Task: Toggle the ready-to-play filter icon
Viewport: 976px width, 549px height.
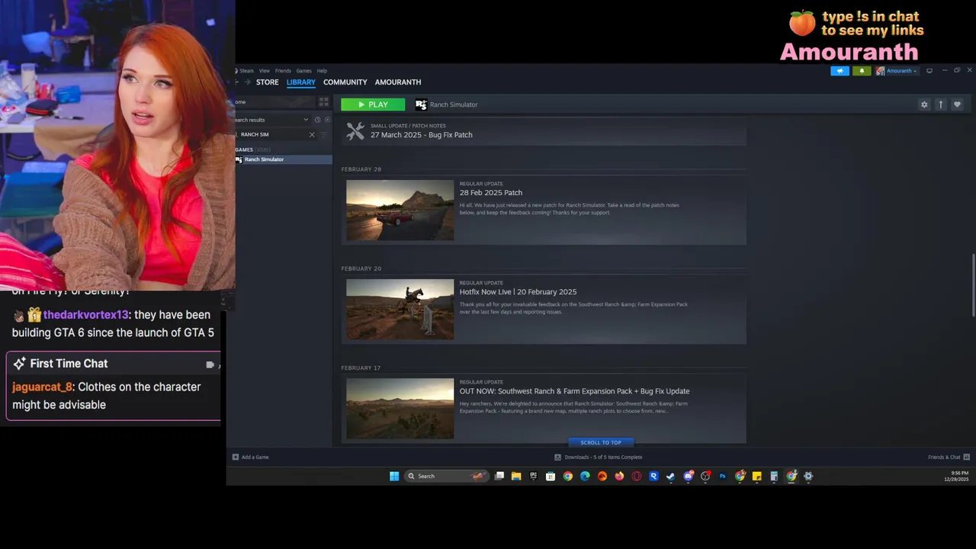Action: [328, 120]
